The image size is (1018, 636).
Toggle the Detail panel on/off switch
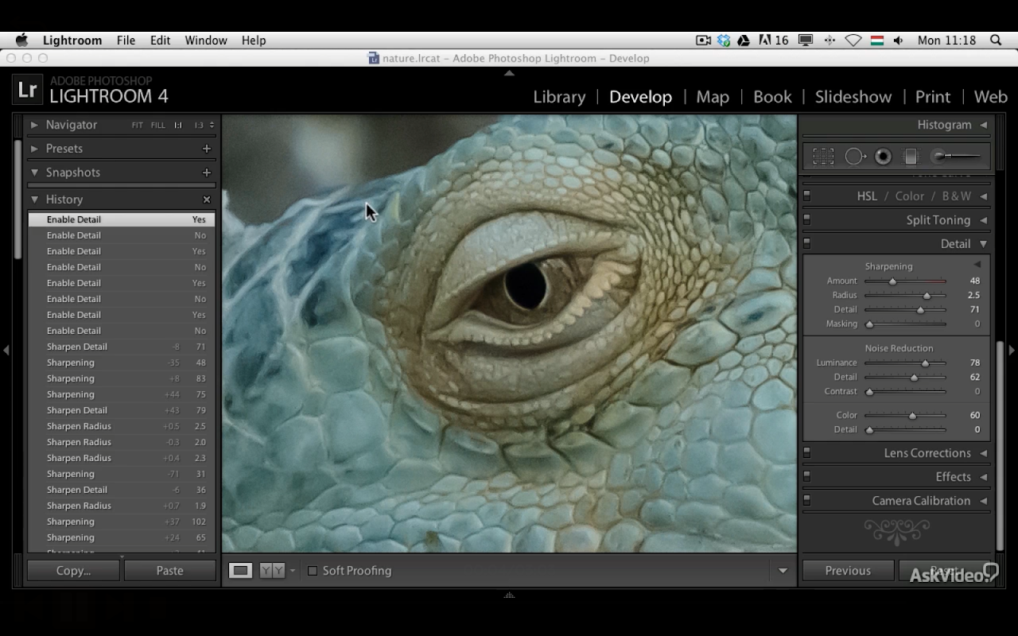tap(806, 243)
